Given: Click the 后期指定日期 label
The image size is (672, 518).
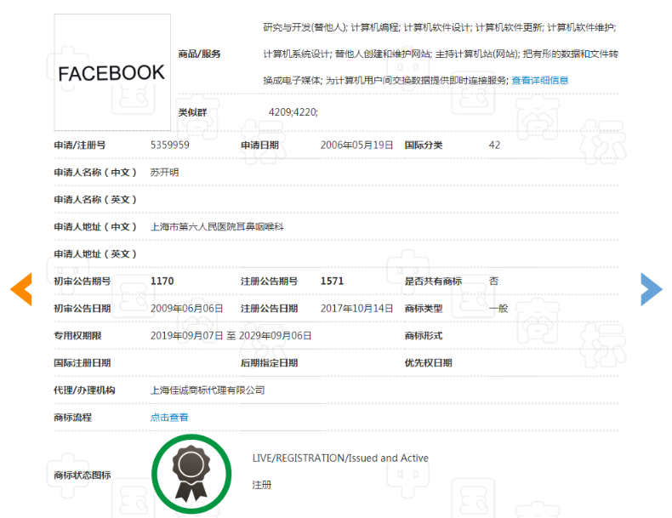Looking at the screenshot, I should 269,363.
